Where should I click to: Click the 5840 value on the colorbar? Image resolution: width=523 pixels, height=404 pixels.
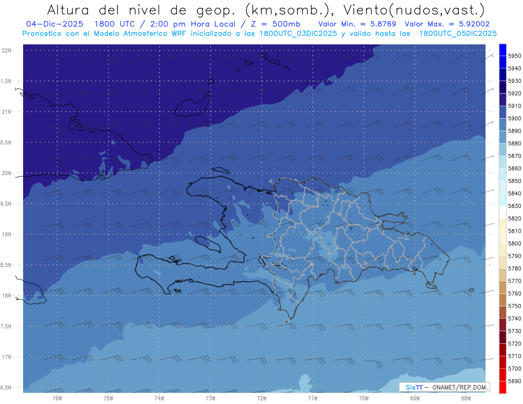pos(514,194)
